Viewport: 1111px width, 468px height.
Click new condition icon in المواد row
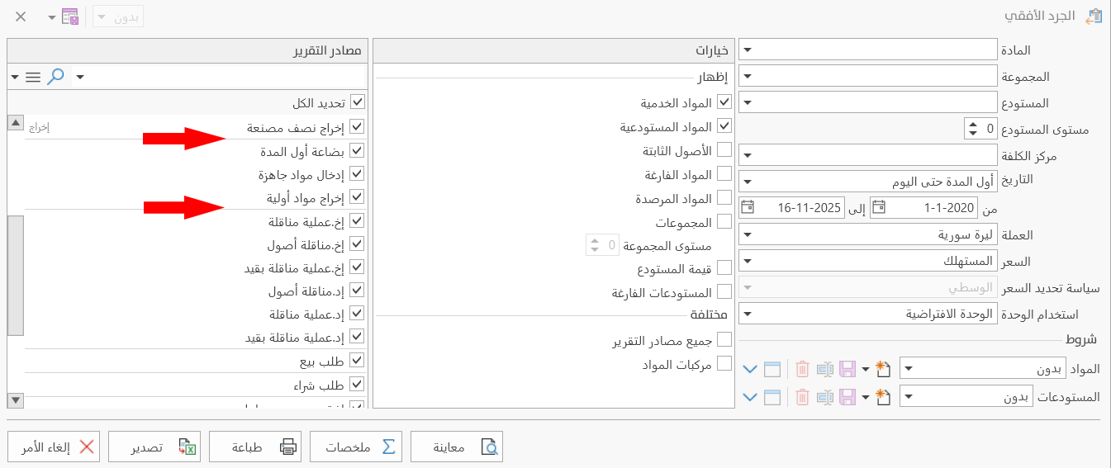885,368
